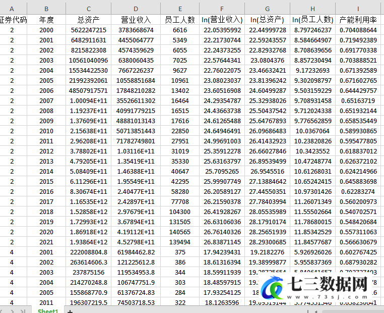This screenshot has height=313, width=384.
Task: Click the 总资产 header cell
Action: pyautogui.click(x=88, y=20)
